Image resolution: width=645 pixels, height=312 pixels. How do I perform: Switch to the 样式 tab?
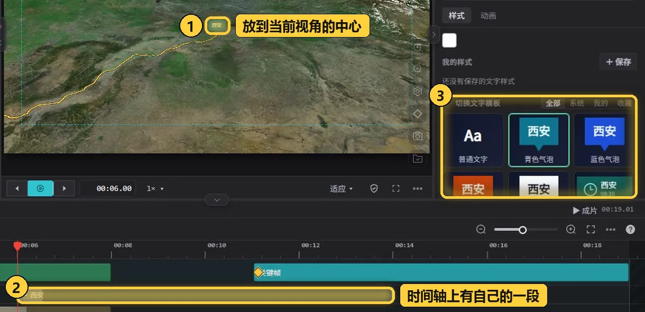pos(456,15)
